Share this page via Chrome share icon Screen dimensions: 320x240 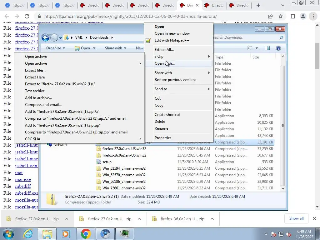point(271,16)
